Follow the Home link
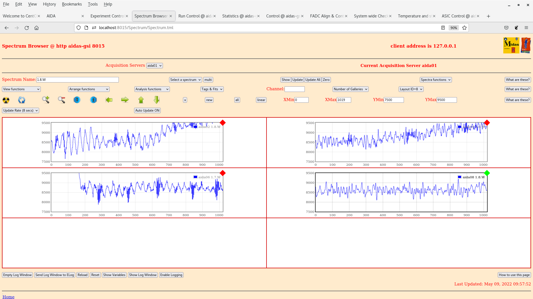 point(8,297)
